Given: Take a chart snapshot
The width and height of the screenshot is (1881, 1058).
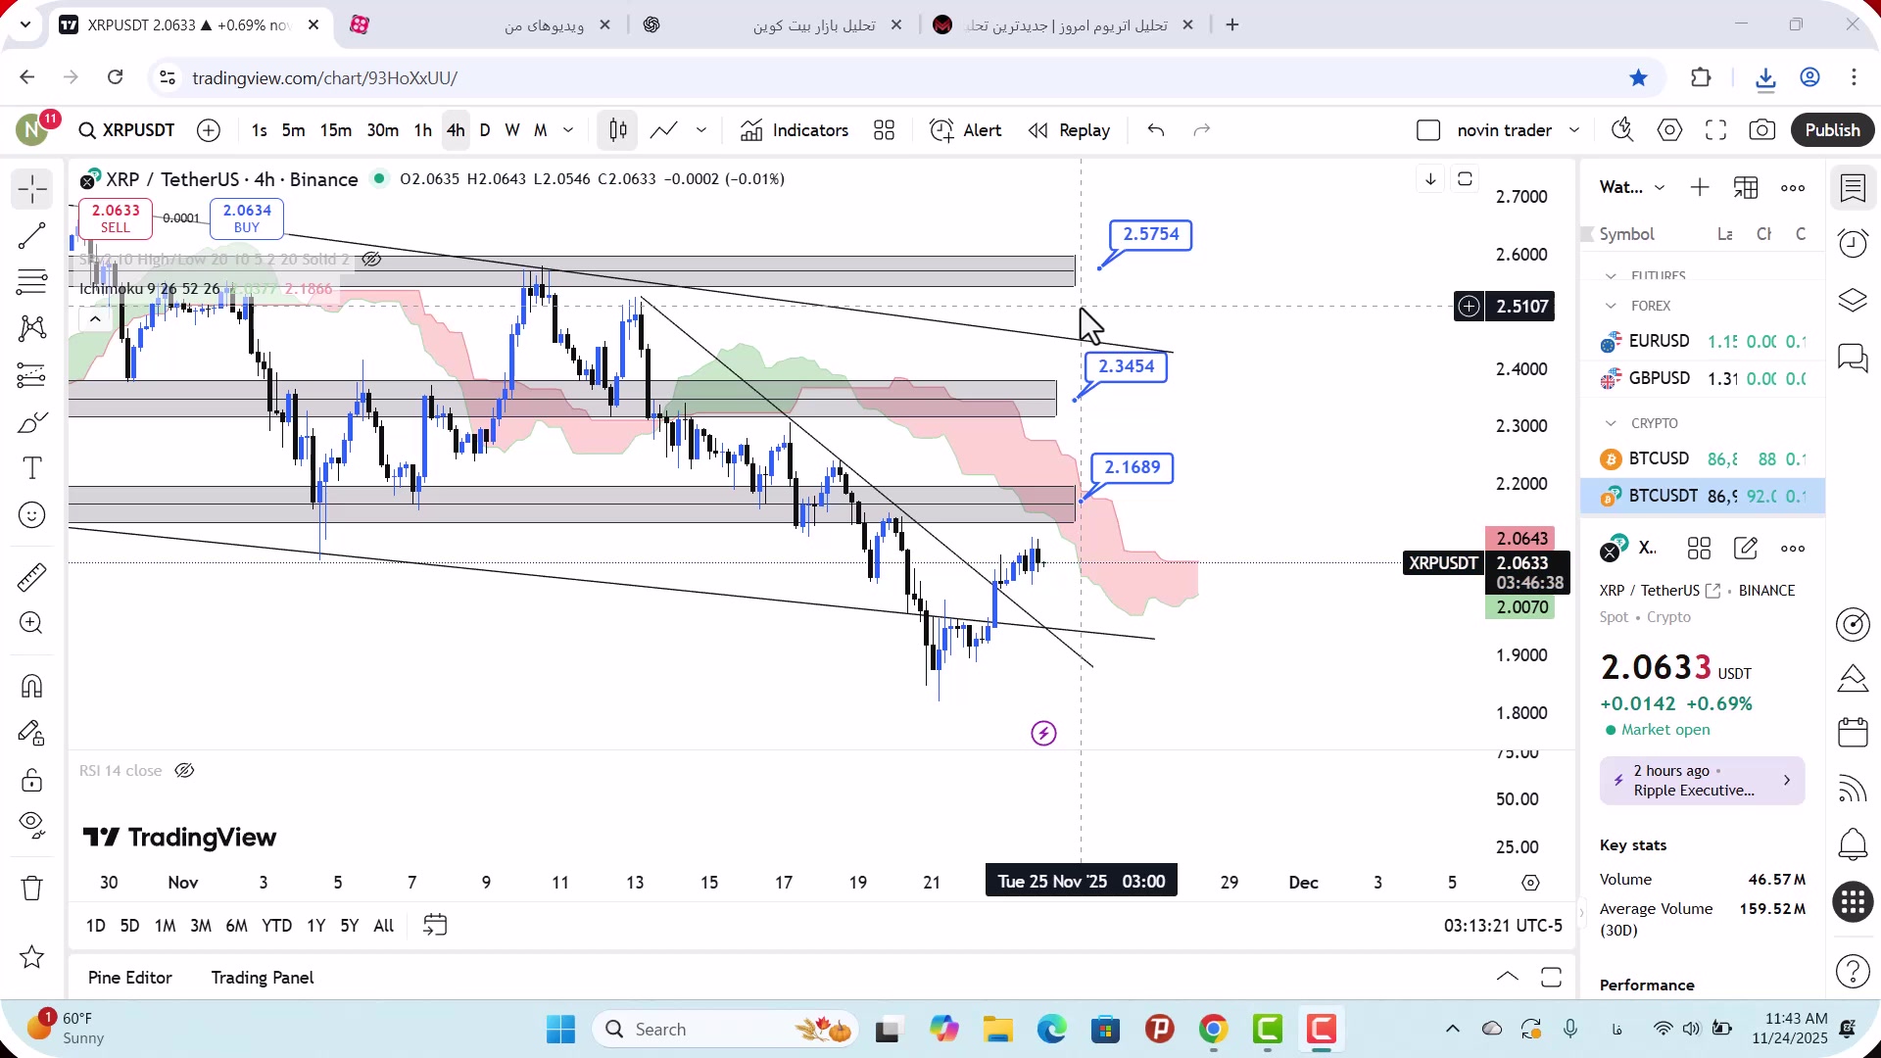Looking at the screenshot, I should (x=1762, y=130).
